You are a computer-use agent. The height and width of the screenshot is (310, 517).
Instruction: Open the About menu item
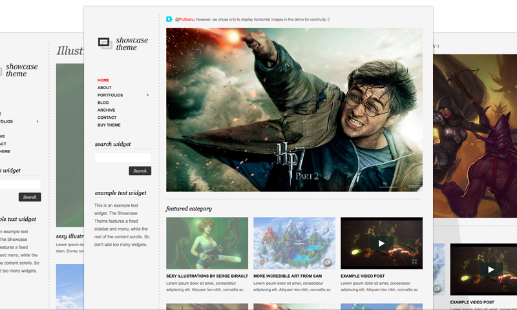tap(104, 88)
